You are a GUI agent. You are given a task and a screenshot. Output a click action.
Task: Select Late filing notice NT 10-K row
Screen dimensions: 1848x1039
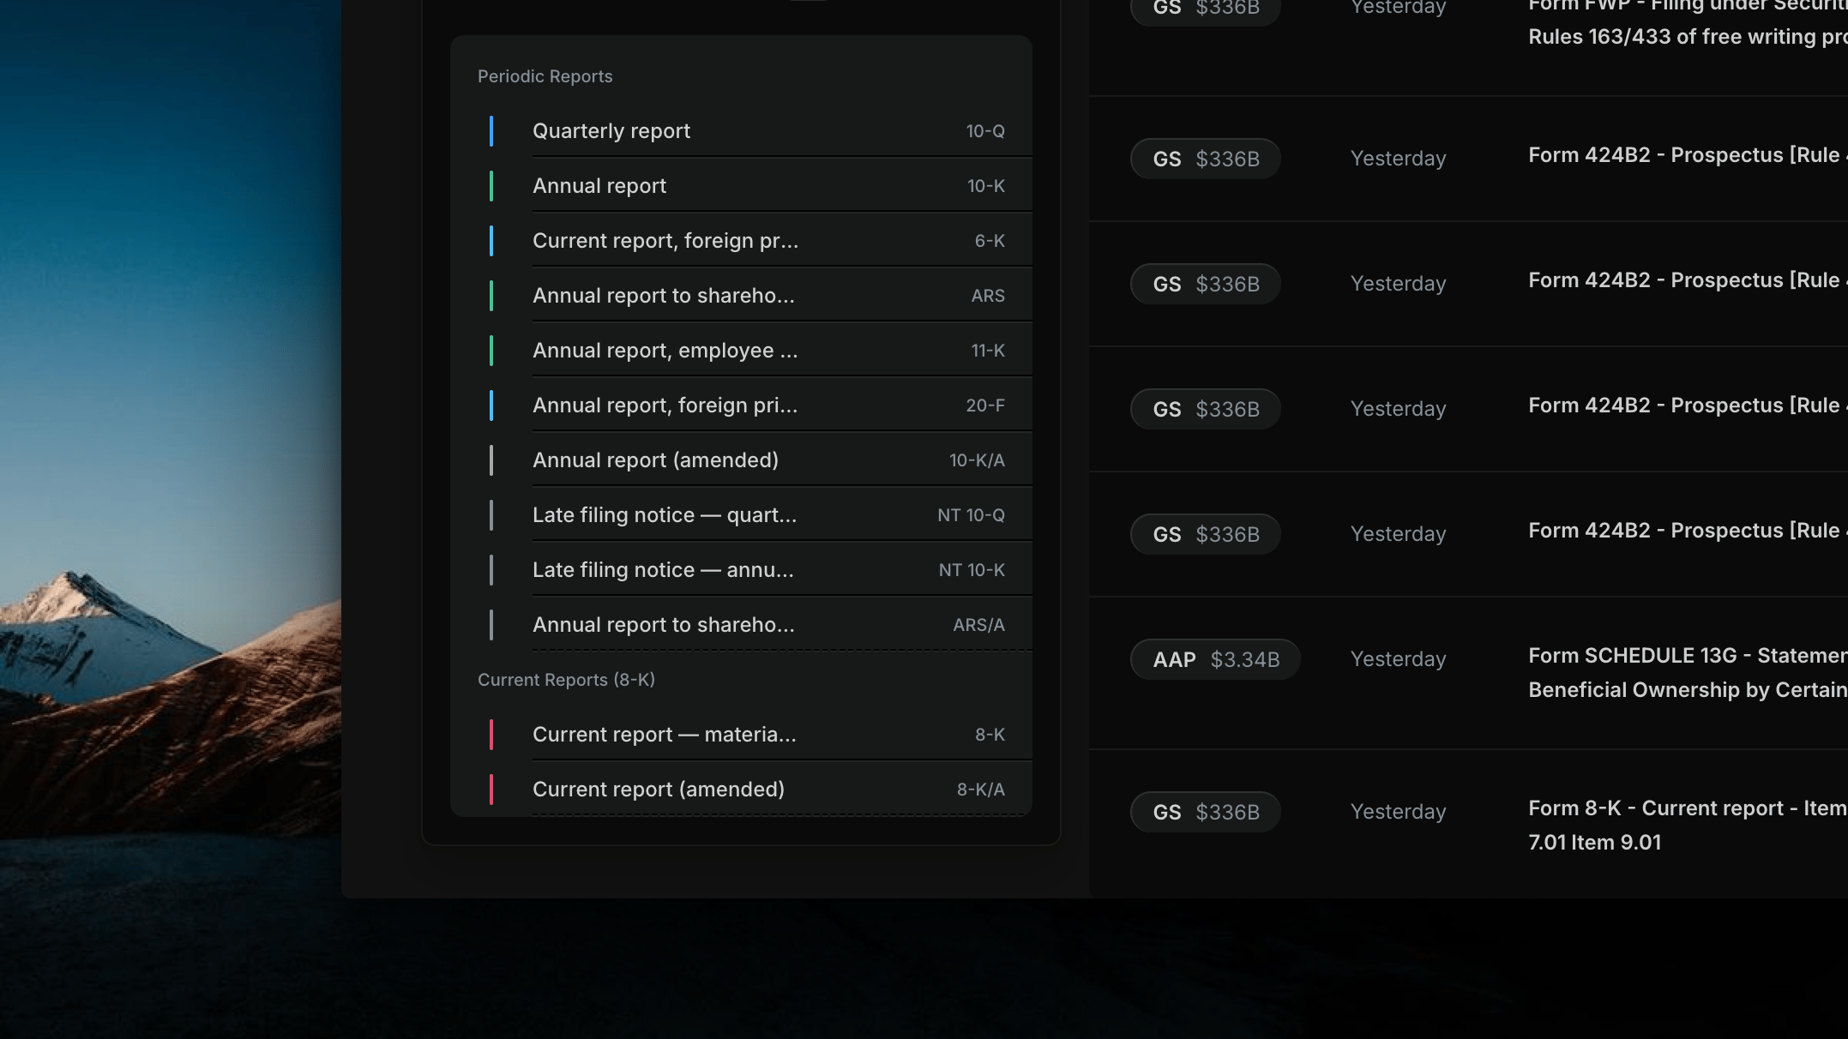[741, 569]
